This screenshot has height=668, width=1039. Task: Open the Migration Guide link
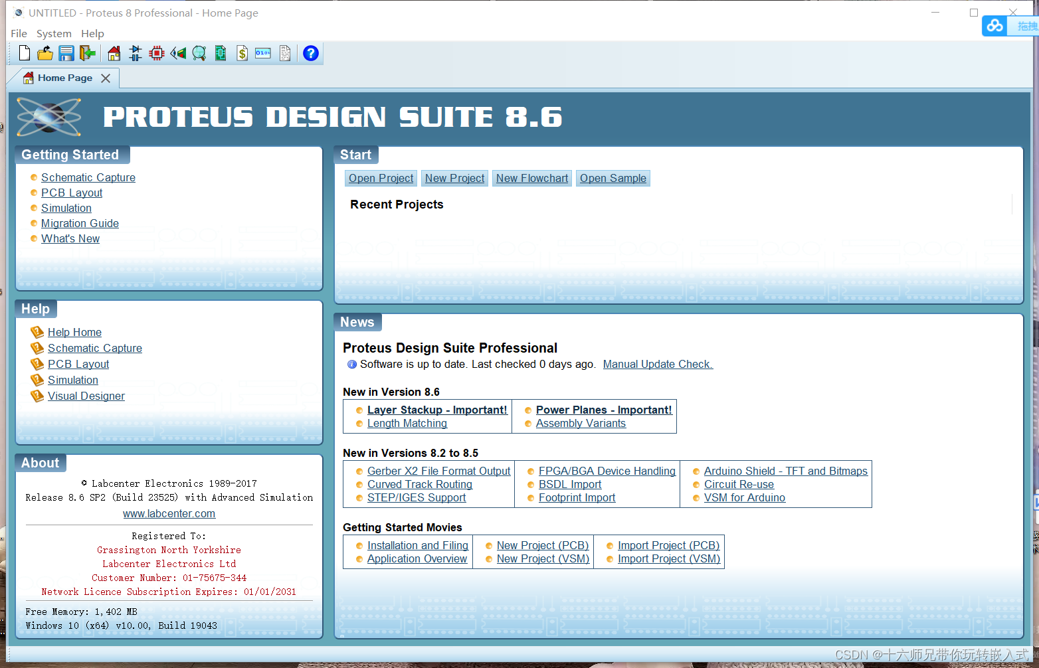80,223
